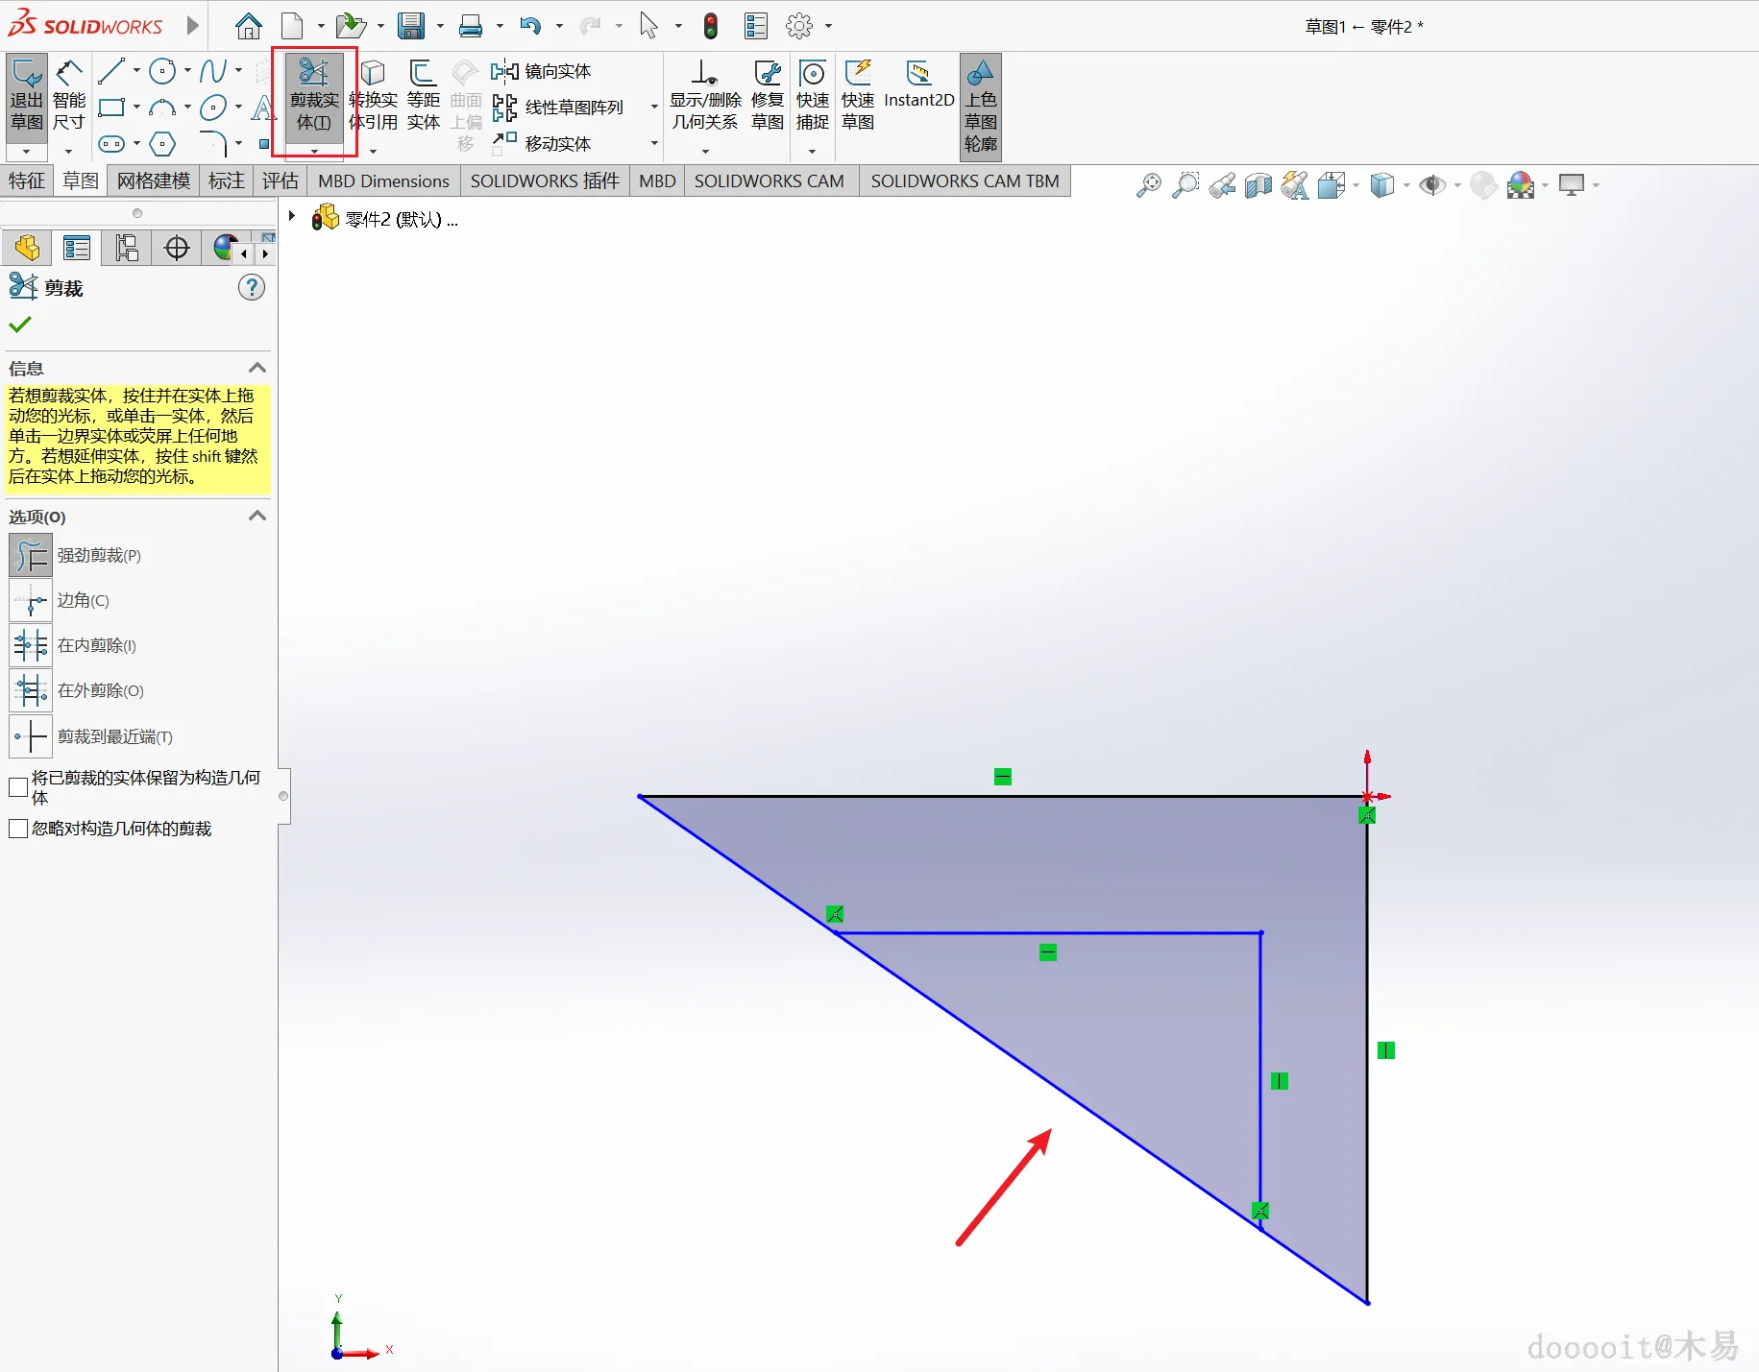This screenshot has width=1759, height=1372.
Task: Click the Rebuild traffic light icon
Action: pos(711,26)
